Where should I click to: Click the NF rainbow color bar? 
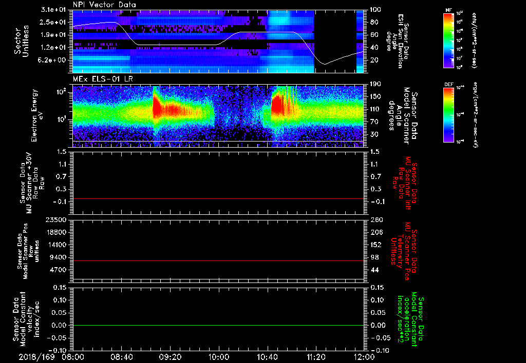point(448,40)
